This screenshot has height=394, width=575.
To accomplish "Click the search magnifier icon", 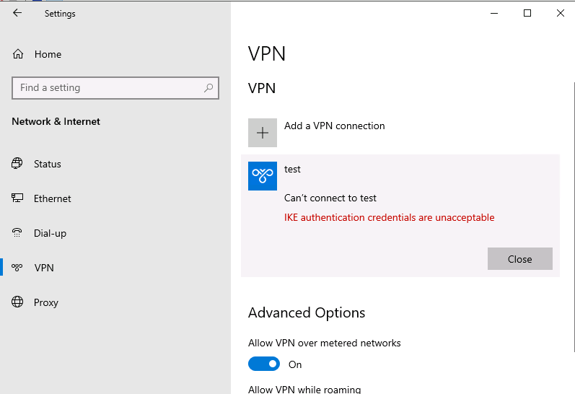I will point(209,88).
